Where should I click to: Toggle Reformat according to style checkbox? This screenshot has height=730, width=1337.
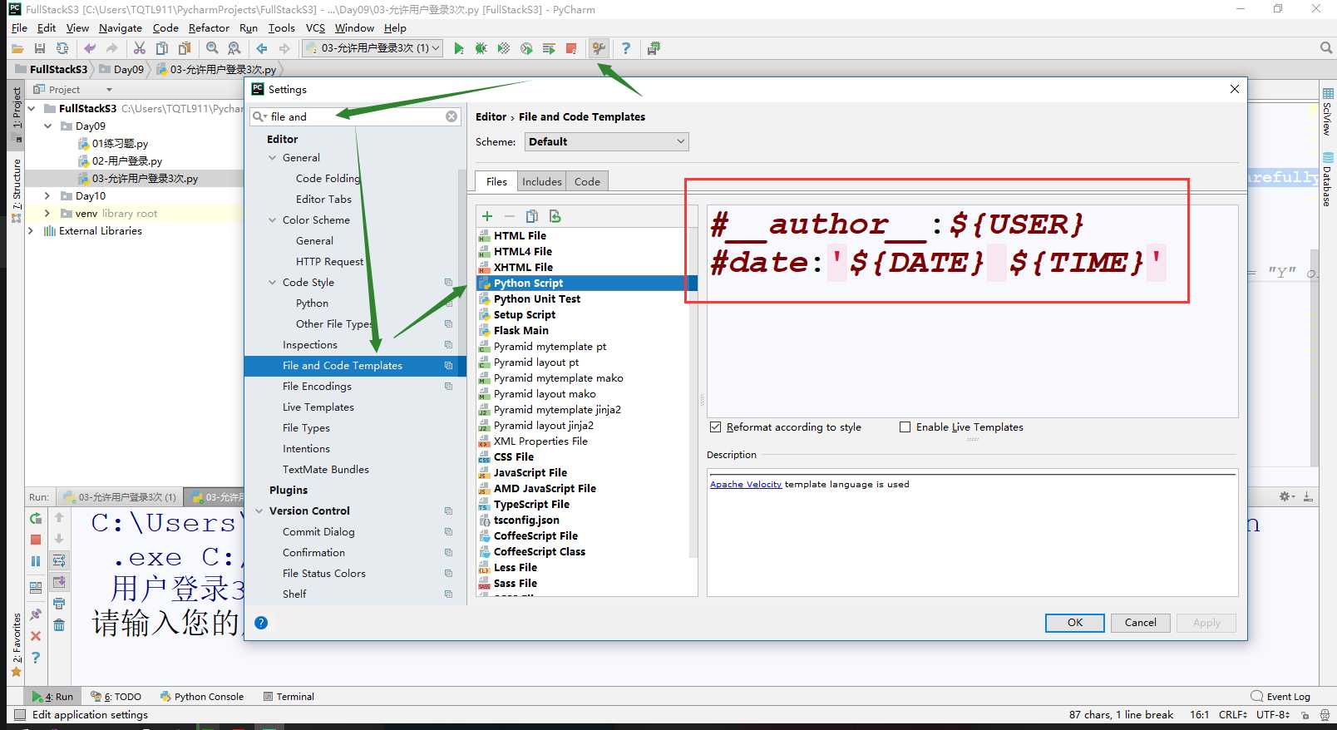click(x=715, y=427)
